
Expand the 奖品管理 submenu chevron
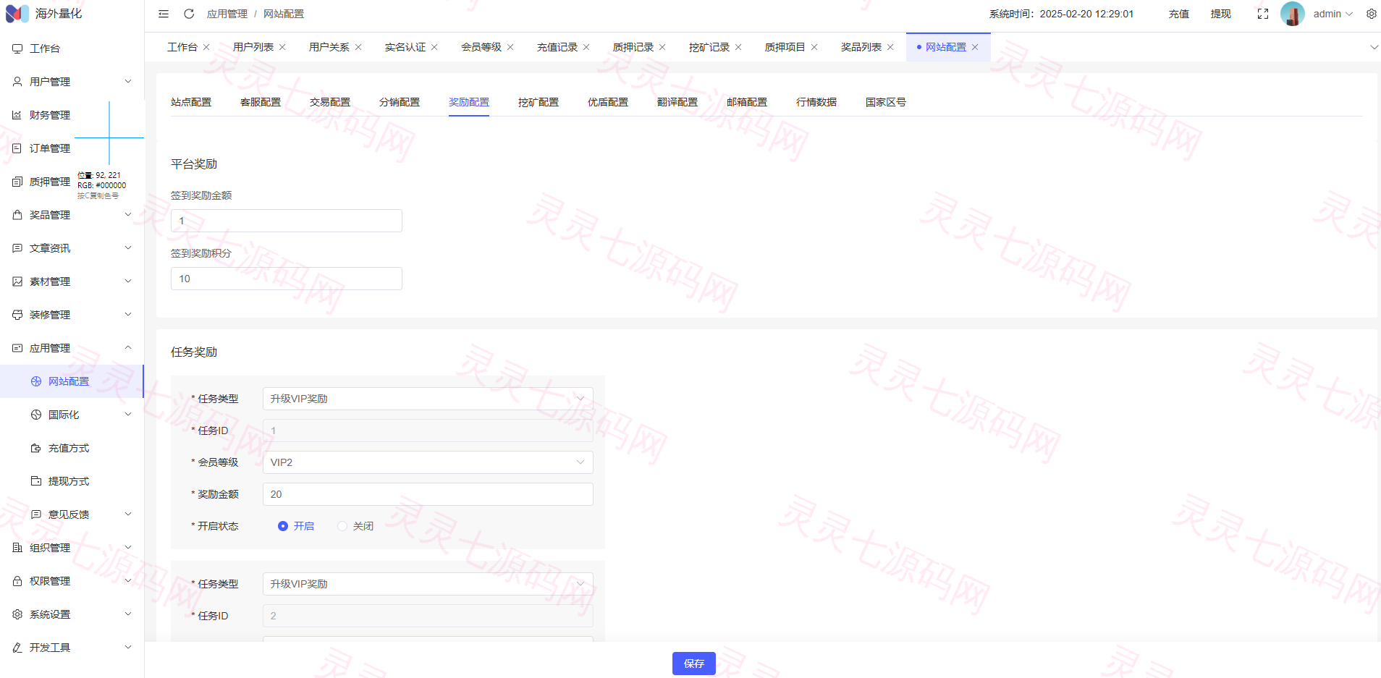[x=128, y=214]
